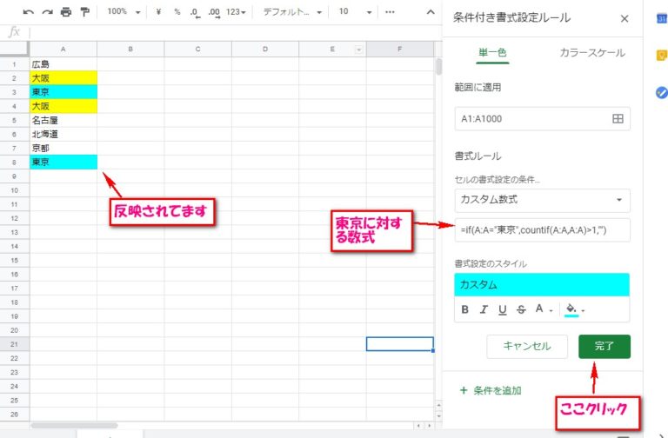This screenshot has width=668, height=438.
Task: Open Google Tasks side panel
Action: click(x=662, y=92)
